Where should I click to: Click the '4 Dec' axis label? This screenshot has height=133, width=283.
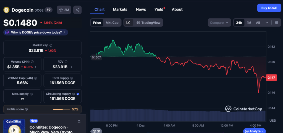(140, 126)
